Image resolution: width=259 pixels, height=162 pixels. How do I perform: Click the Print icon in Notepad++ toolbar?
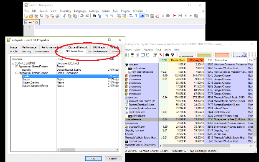point(58,16)
